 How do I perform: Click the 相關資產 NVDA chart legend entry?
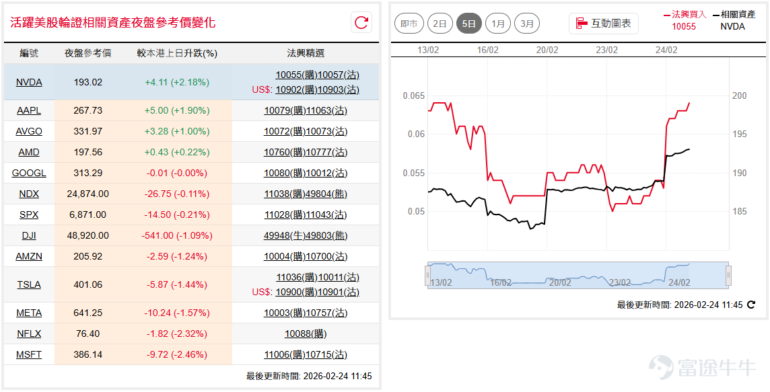[x=734, y=21]
